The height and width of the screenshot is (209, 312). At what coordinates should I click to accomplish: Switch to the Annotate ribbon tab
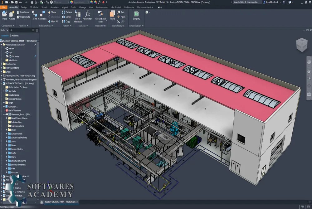click(55, 7)
